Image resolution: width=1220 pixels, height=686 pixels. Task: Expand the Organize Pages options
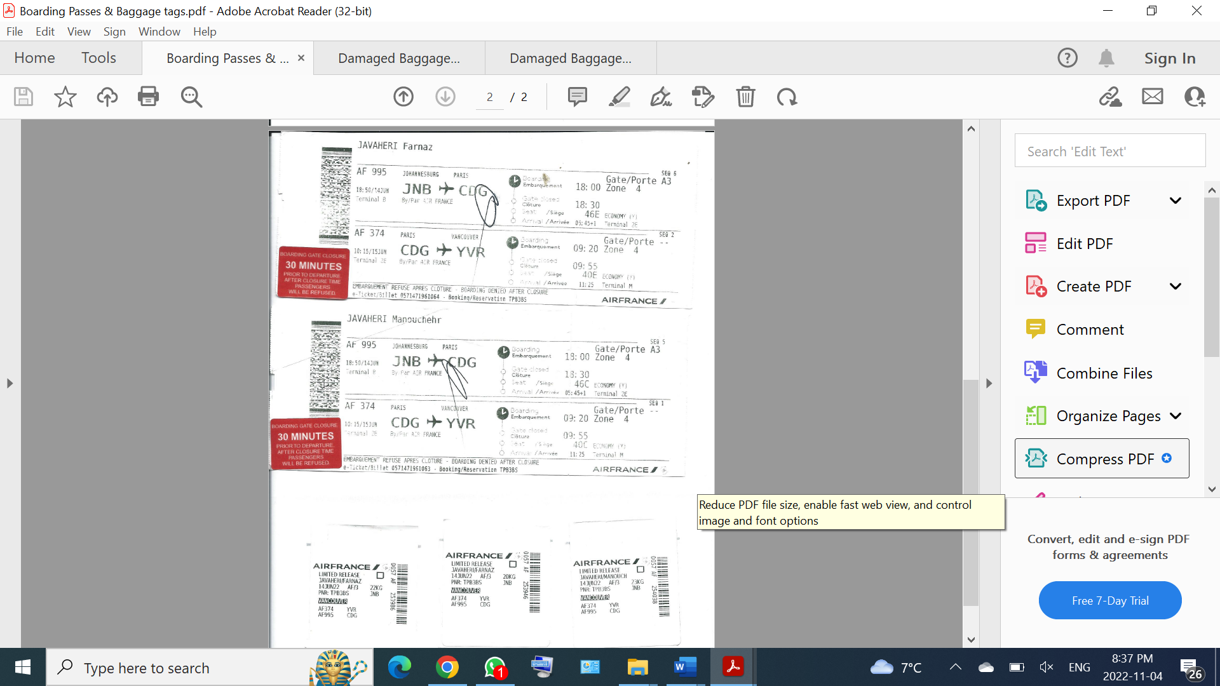[x=1177, y=415]
